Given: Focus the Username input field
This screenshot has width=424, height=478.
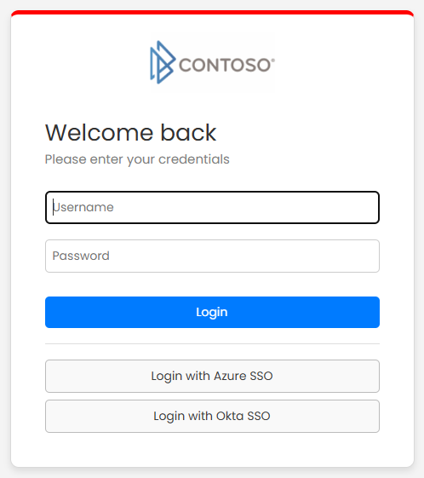Looking at the screenshot, I should coord(212,207).
